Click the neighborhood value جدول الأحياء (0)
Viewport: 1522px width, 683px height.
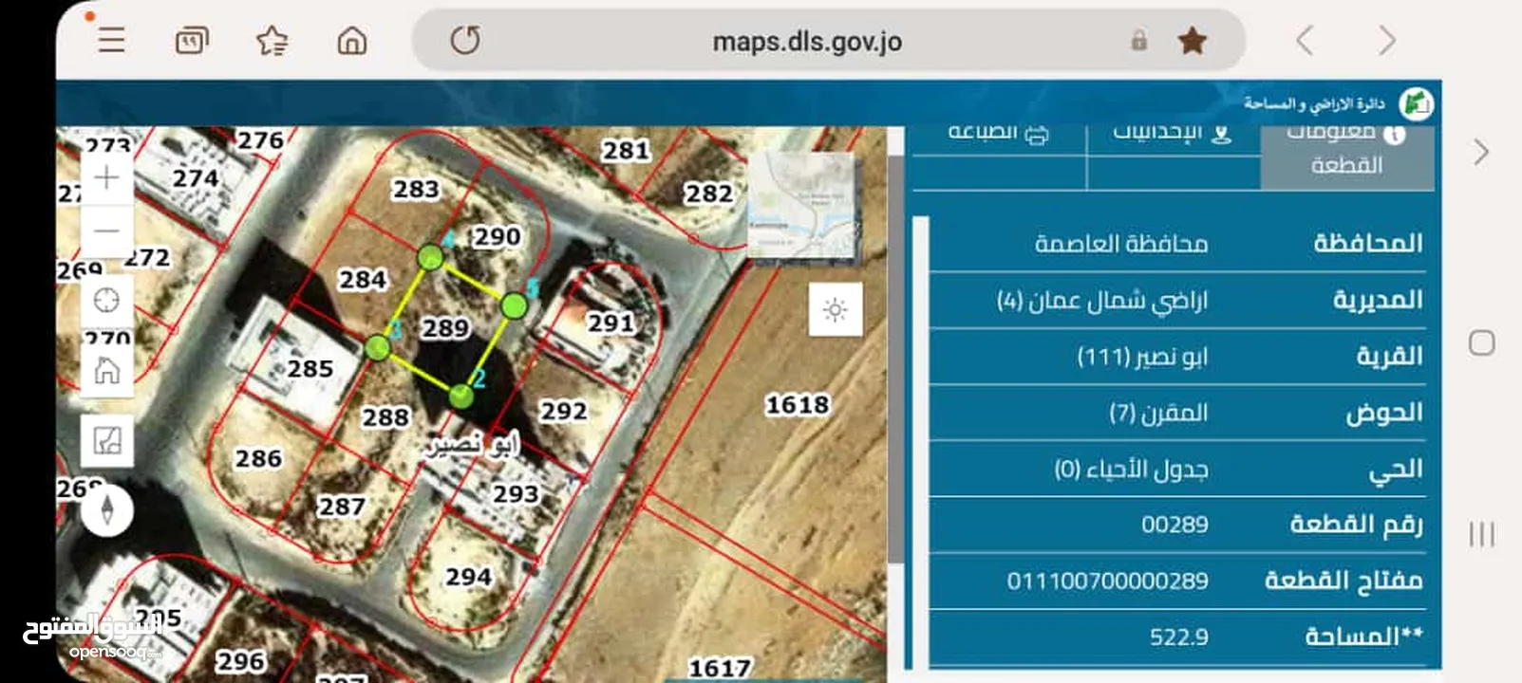pyautogui.click(x=1131, y=469)
